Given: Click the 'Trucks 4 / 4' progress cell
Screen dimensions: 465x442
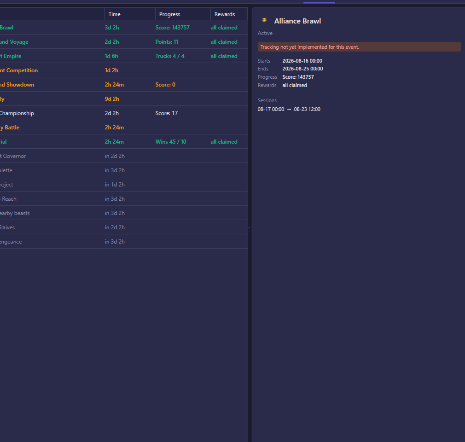Looking at the screenshot, I should (x=170, y=56).
